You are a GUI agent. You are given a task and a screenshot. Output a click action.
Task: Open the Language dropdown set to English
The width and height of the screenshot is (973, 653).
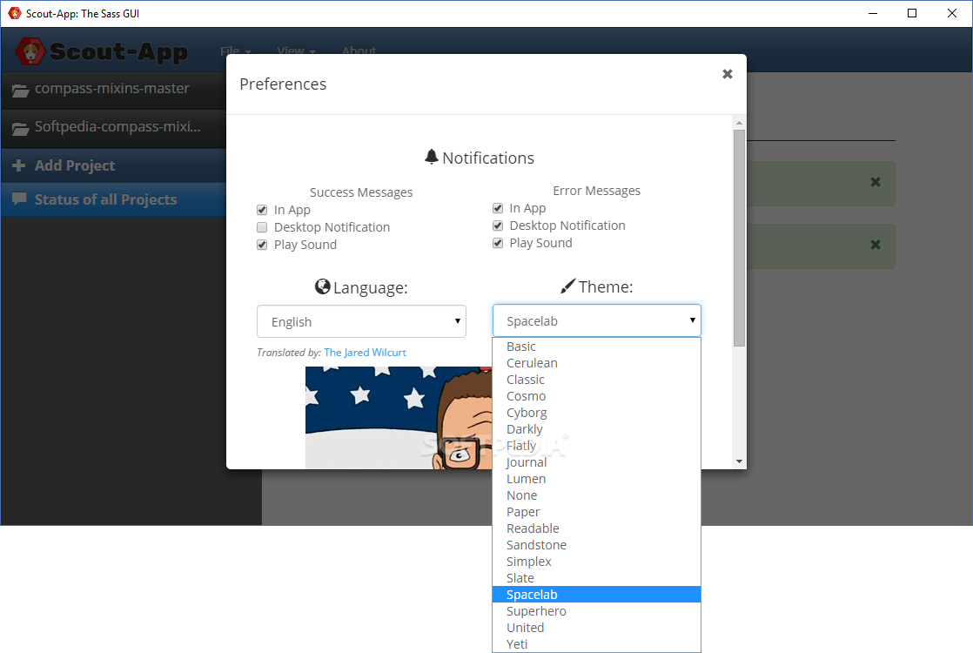point(361,321)
